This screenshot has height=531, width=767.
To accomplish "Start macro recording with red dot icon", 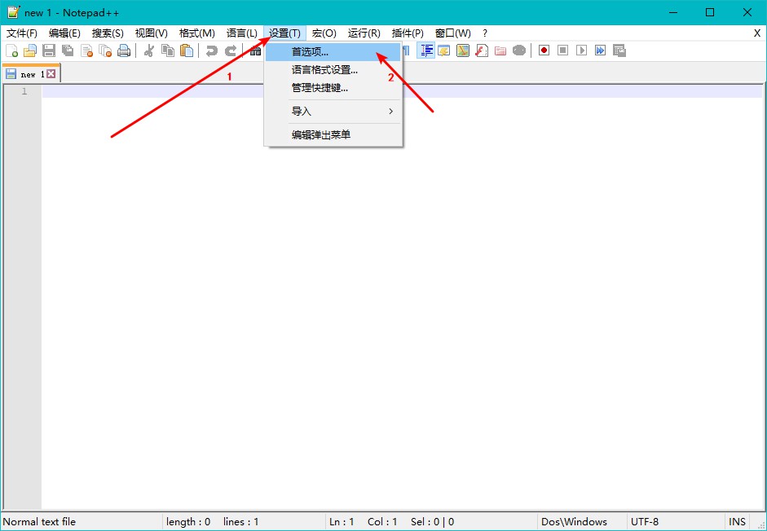I will coord(544,50).
